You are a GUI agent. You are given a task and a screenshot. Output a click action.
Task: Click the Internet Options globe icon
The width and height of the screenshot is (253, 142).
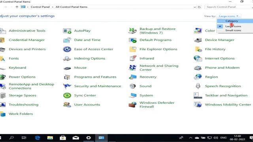(x=198, y=58)
